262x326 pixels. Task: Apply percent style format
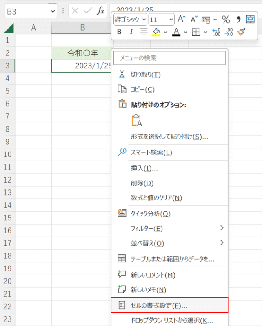coord(226,19)
